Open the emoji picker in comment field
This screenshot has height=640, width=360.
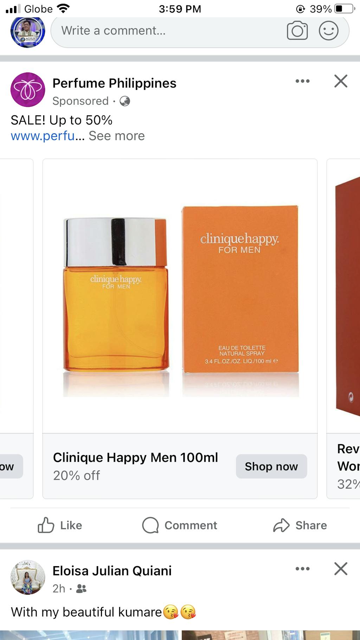(328, 31)
